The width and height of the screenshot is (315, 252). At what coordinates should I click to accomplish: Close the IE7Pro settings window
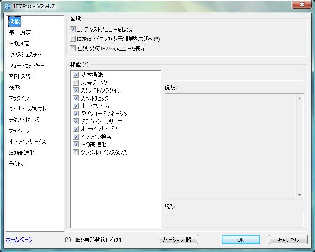[x=301, y=5]
